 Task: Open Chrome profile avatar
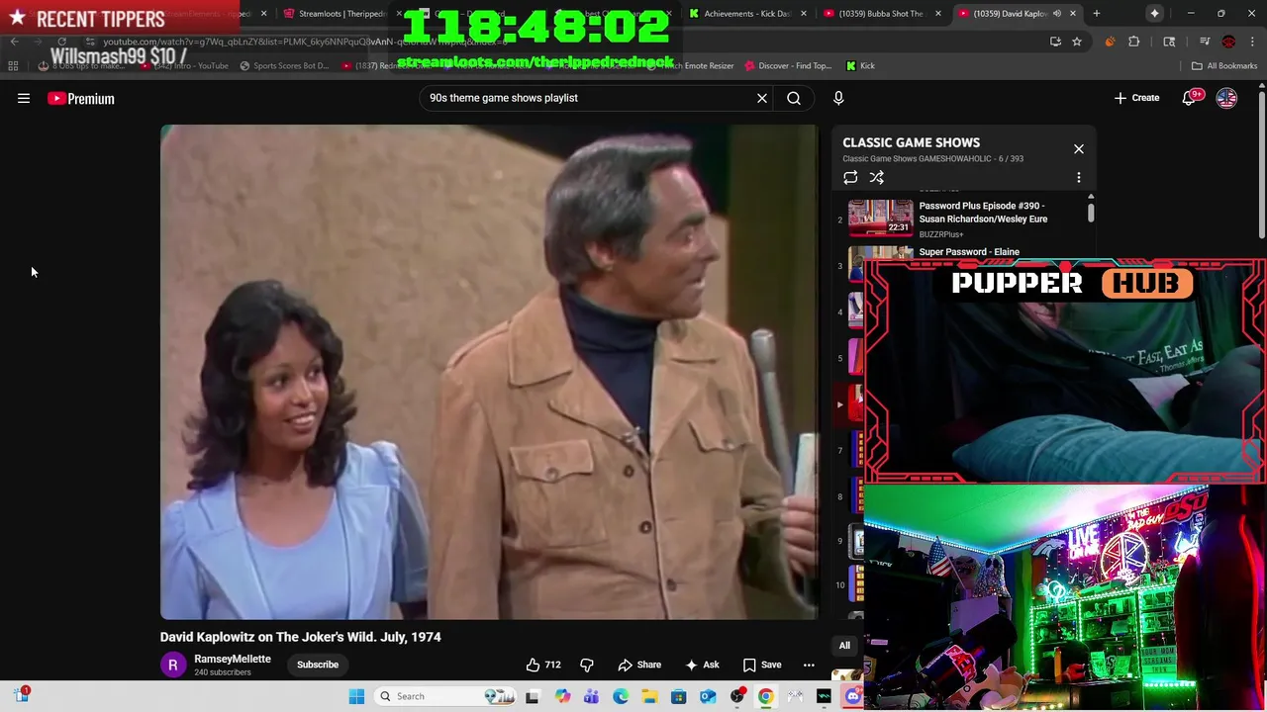(1228, 42)
